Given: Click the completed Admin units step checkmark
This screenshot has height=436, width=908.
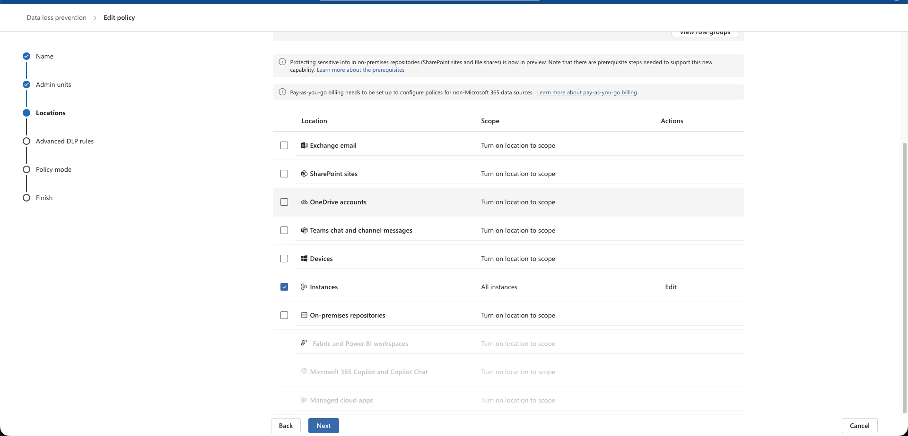Looking at the screenshot, I should tap(26, 84).
